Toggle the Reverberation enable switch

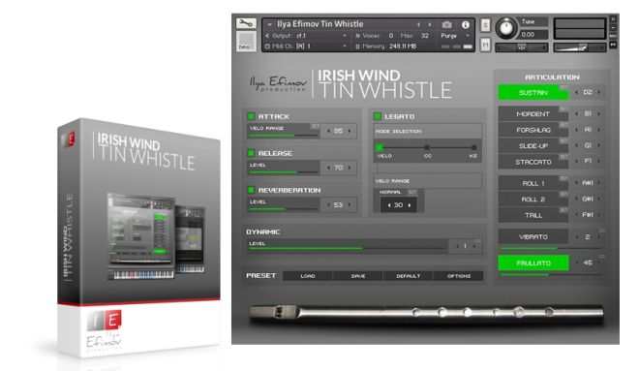(x=251, y=190)
